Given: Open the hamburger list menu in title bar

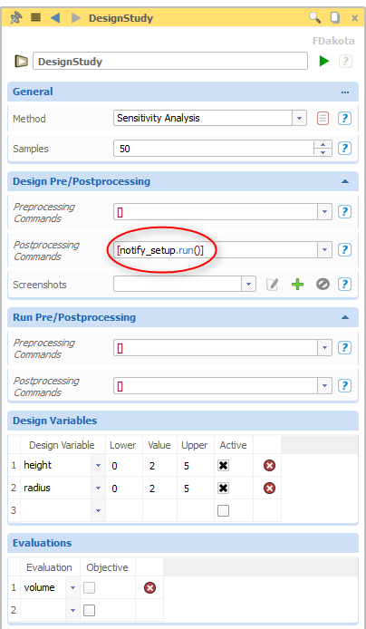Looking at the screenshot, I should [35, 17].
